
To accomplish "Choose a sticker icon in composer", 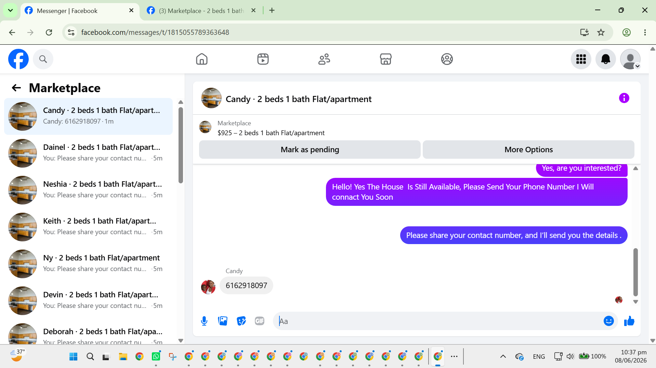I will coord(241,321).
